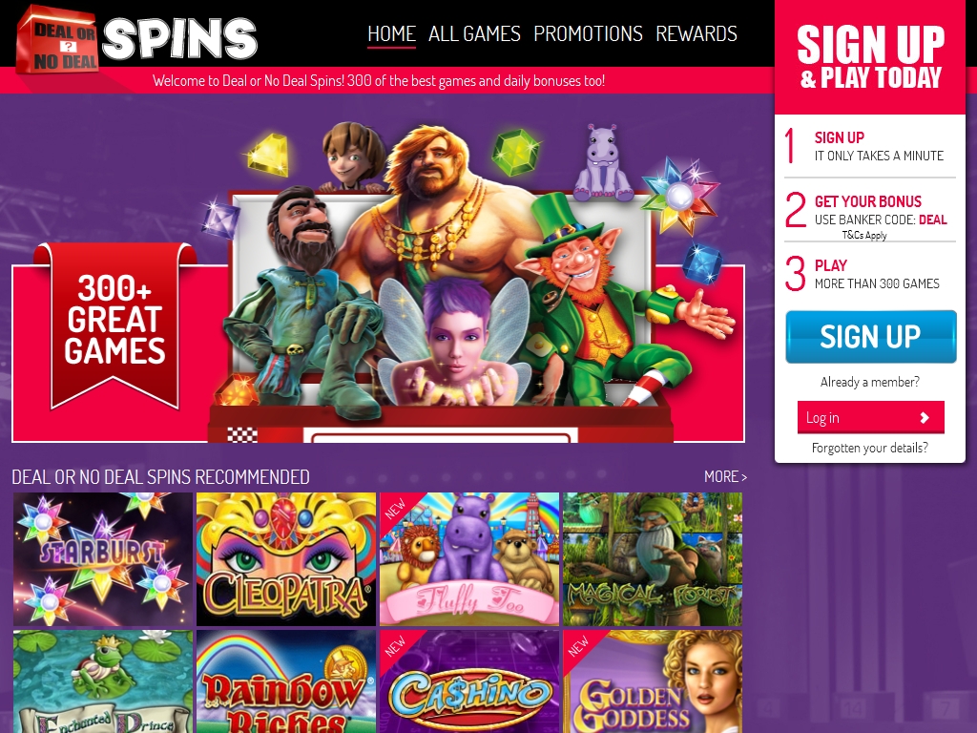Open the Cleopatra game tile

(x=286, y=559)
